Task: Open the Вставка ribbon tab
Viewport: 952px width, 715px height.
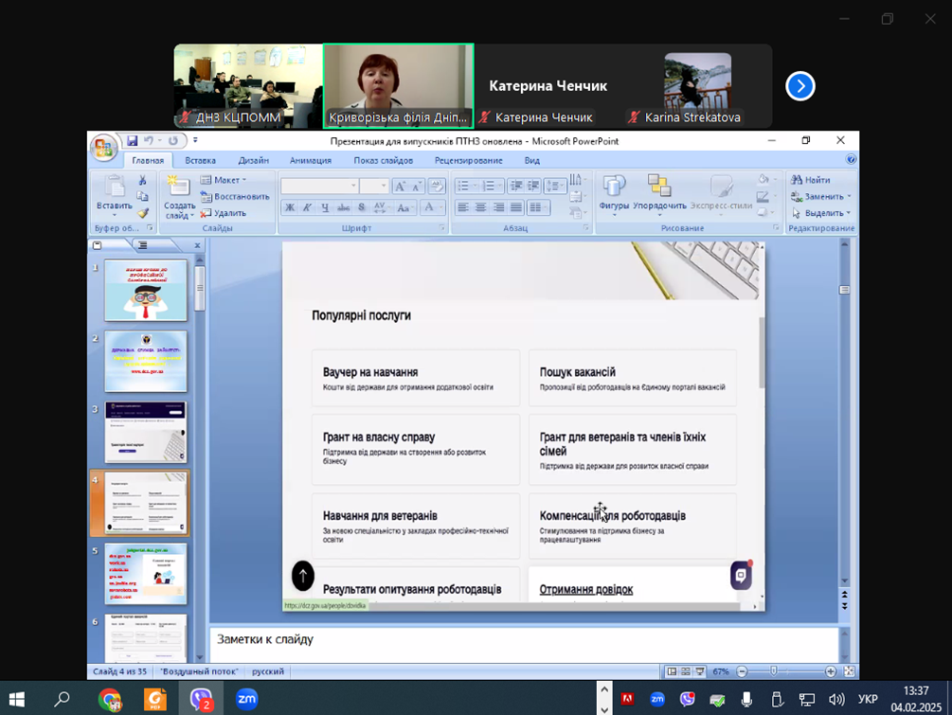Action: pos(200,161)
